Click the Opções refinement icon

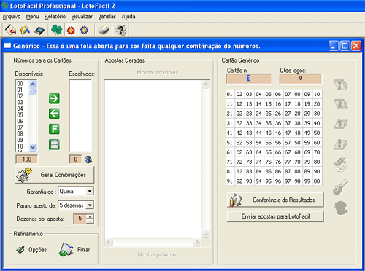[20, 249]
